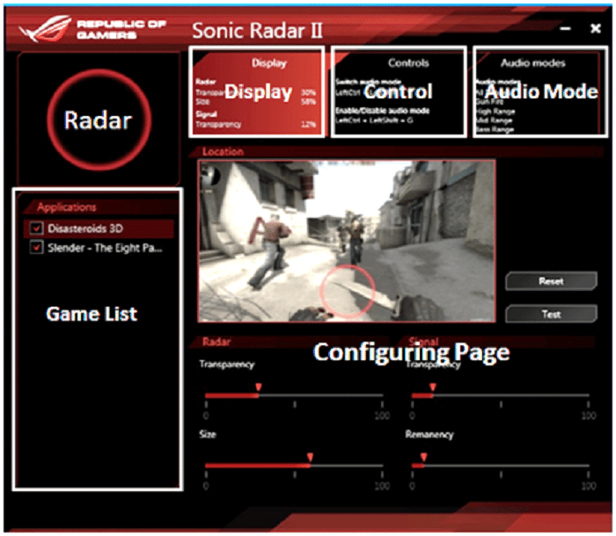
Task: Click the Radar Size slider handle
Action: point(310,457)
